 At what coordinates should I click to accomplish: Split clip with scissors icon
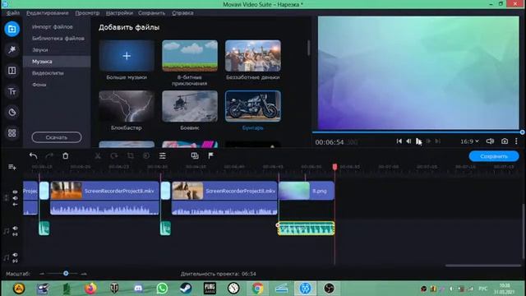pos(98,155)
